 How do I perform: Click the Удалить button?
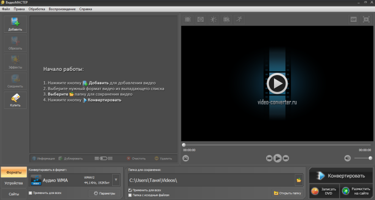tap(163, 158)
